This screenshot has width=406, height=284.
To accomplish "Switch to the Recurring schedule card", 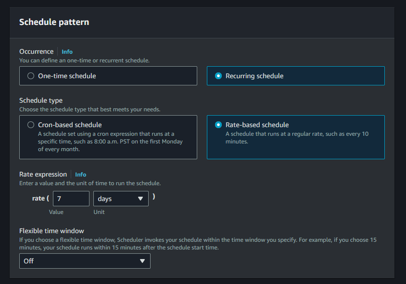I will coord(295,75).
